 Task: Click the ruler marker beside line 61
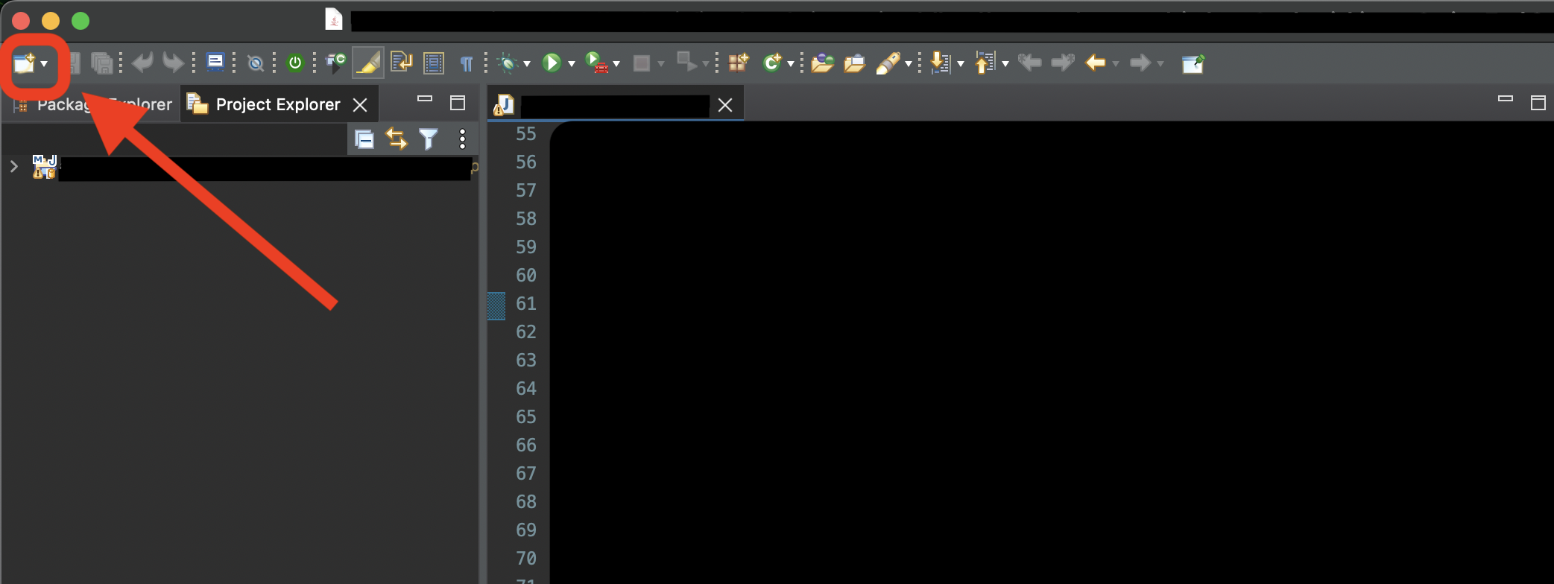(496, 305)
